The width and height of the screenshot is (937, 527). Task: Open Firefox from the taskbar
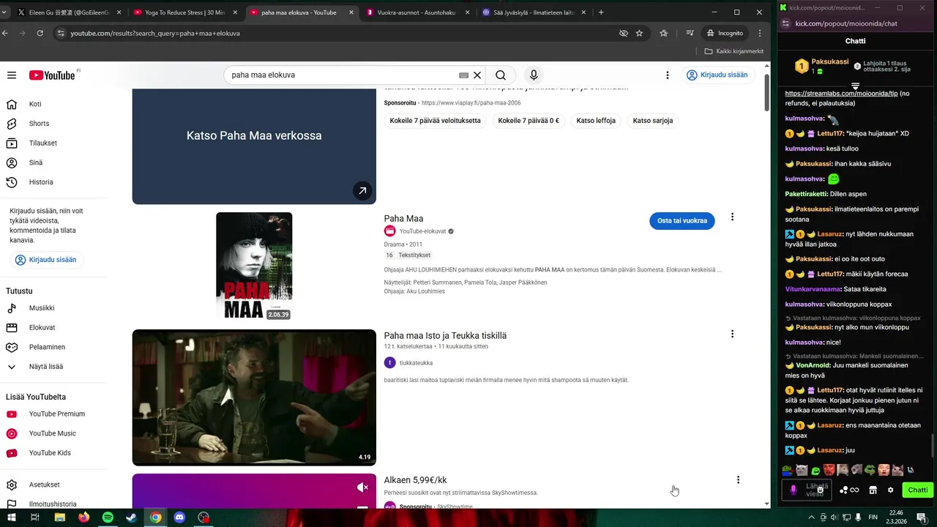83,517
